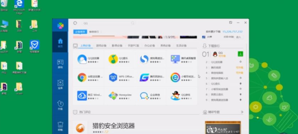Open the Sogou browser app tile
This screenshot has width=298, height=134.
(151, 59)
